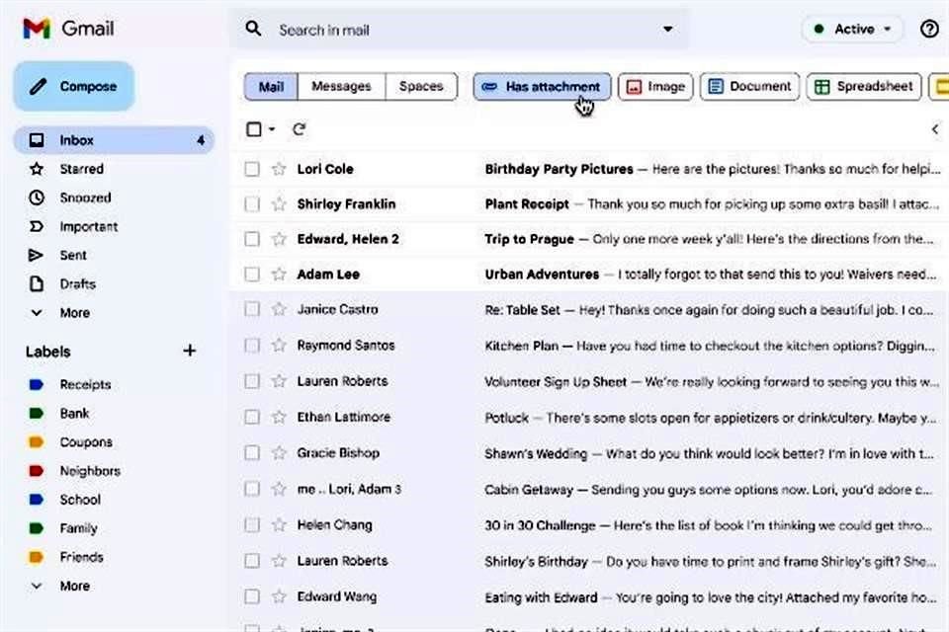The image size is (949, 632).
Task: Open the help question mark icon
Action: click(x=928, y=30)
